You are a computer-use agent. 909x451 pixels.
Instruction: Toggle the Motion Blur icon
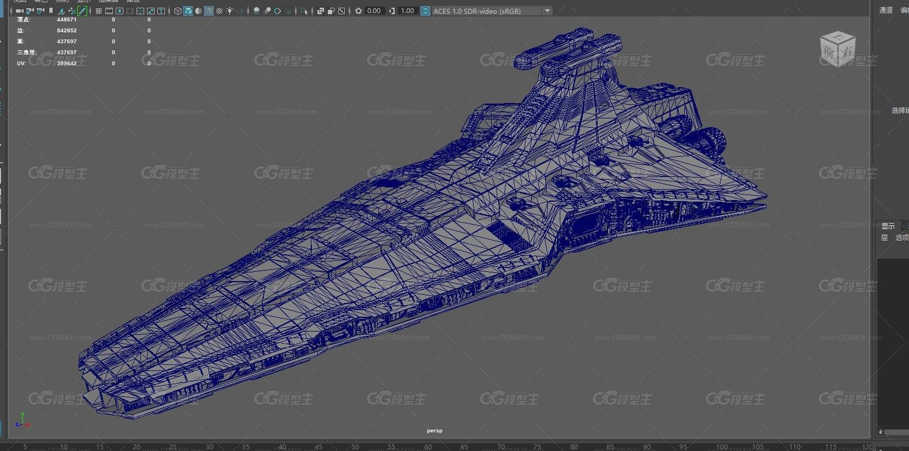tap(267, 11)
